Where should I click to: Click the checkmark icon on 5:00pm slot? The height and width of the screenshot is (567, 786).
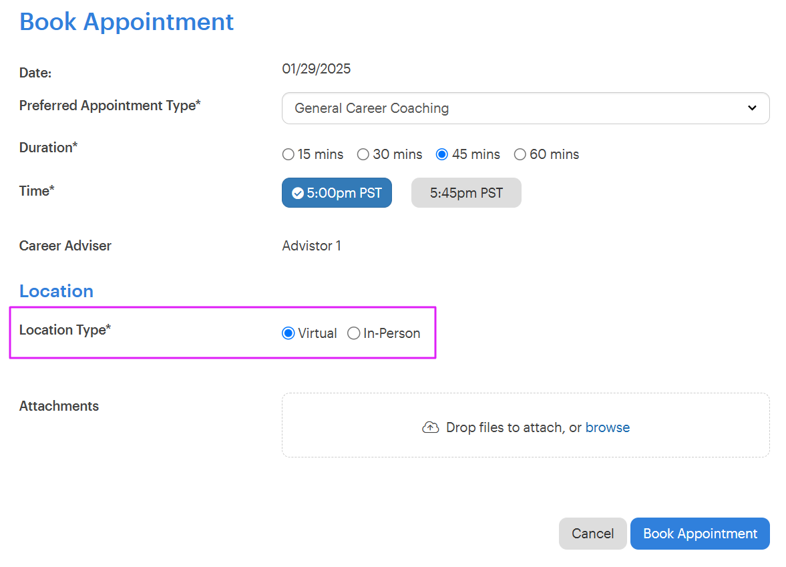(x=298, y=194)
